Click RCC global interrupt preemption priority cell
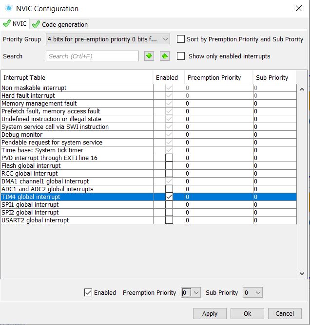 pyautogui.click(x=219, y=174)
